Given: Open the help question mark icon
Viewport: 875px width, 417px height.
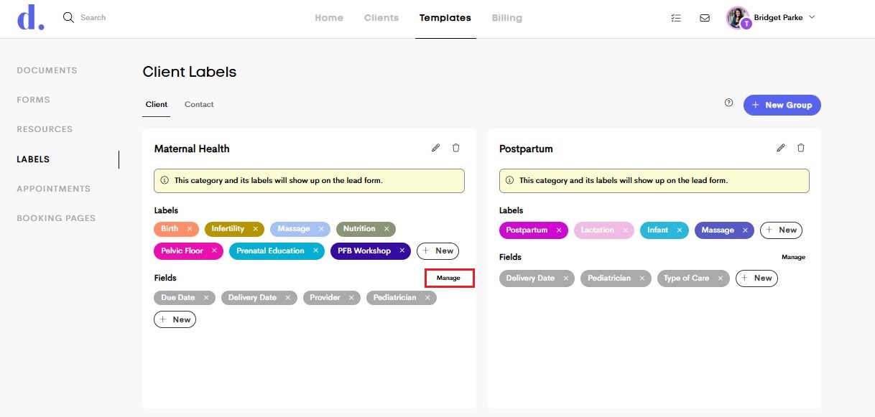Looking at the screenshot, I should (x=728, y=103).
